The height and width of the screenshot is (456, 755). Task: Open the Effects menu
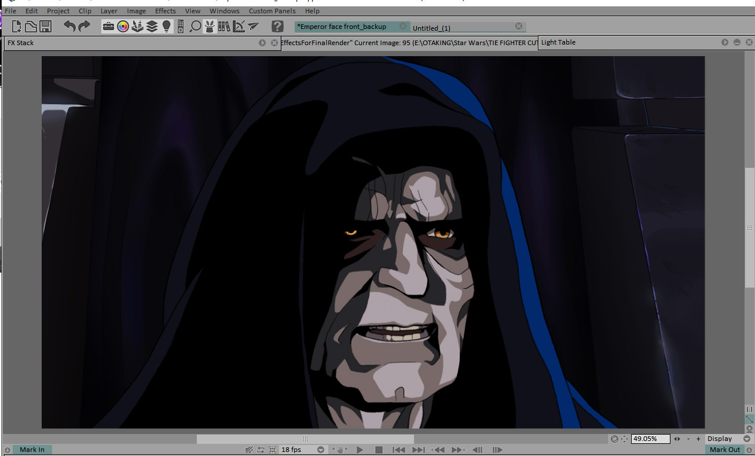coord(165,11)
